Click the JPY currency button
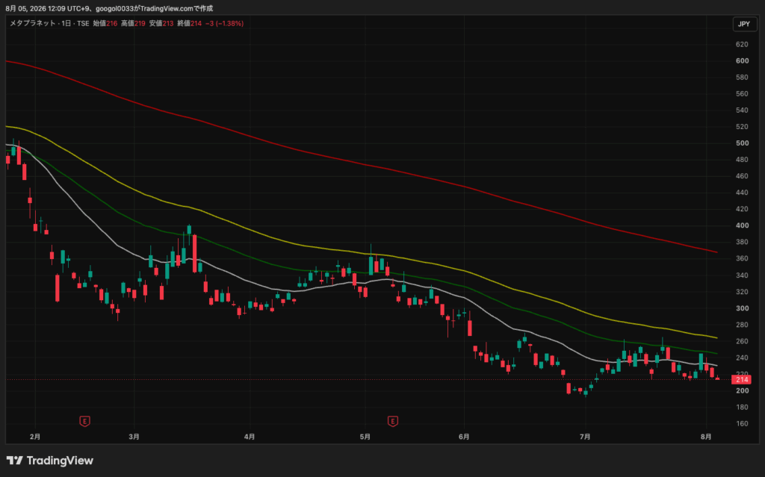The height and width of the screenshot is (477, 765). [744, 24]
